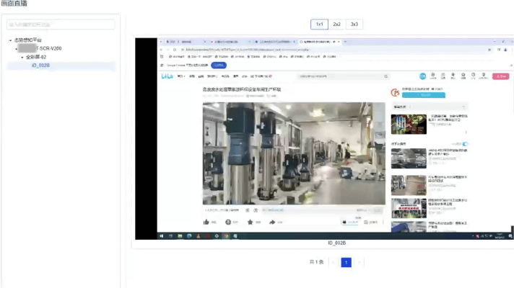Click the share arrow icon below video
514x288 pixels.
(272, 222)
